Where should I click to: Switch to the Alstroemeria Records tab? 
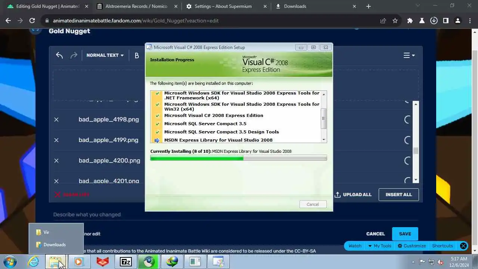click(x=136, y=6)
